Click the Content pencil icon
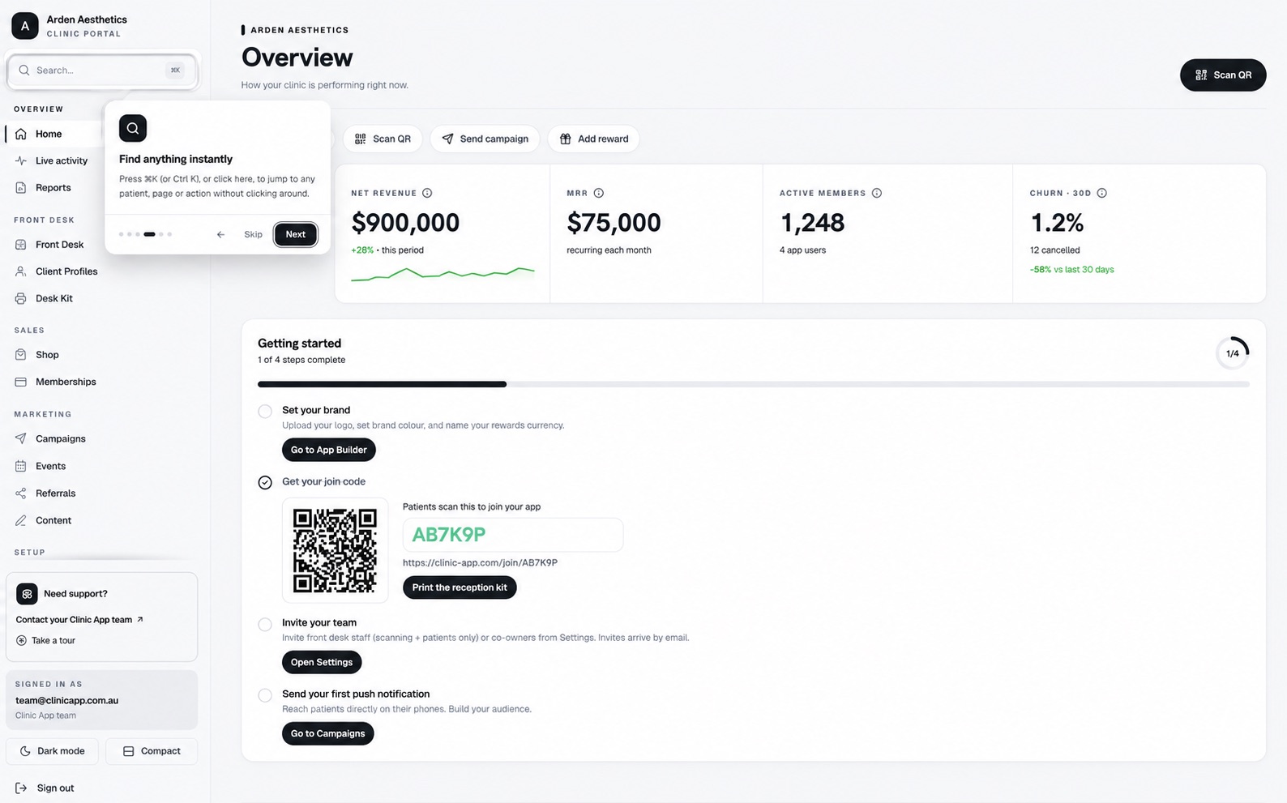 21,520
